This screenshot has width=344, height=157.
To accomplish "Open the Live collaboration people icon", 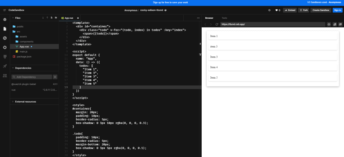I will [5, 76].
